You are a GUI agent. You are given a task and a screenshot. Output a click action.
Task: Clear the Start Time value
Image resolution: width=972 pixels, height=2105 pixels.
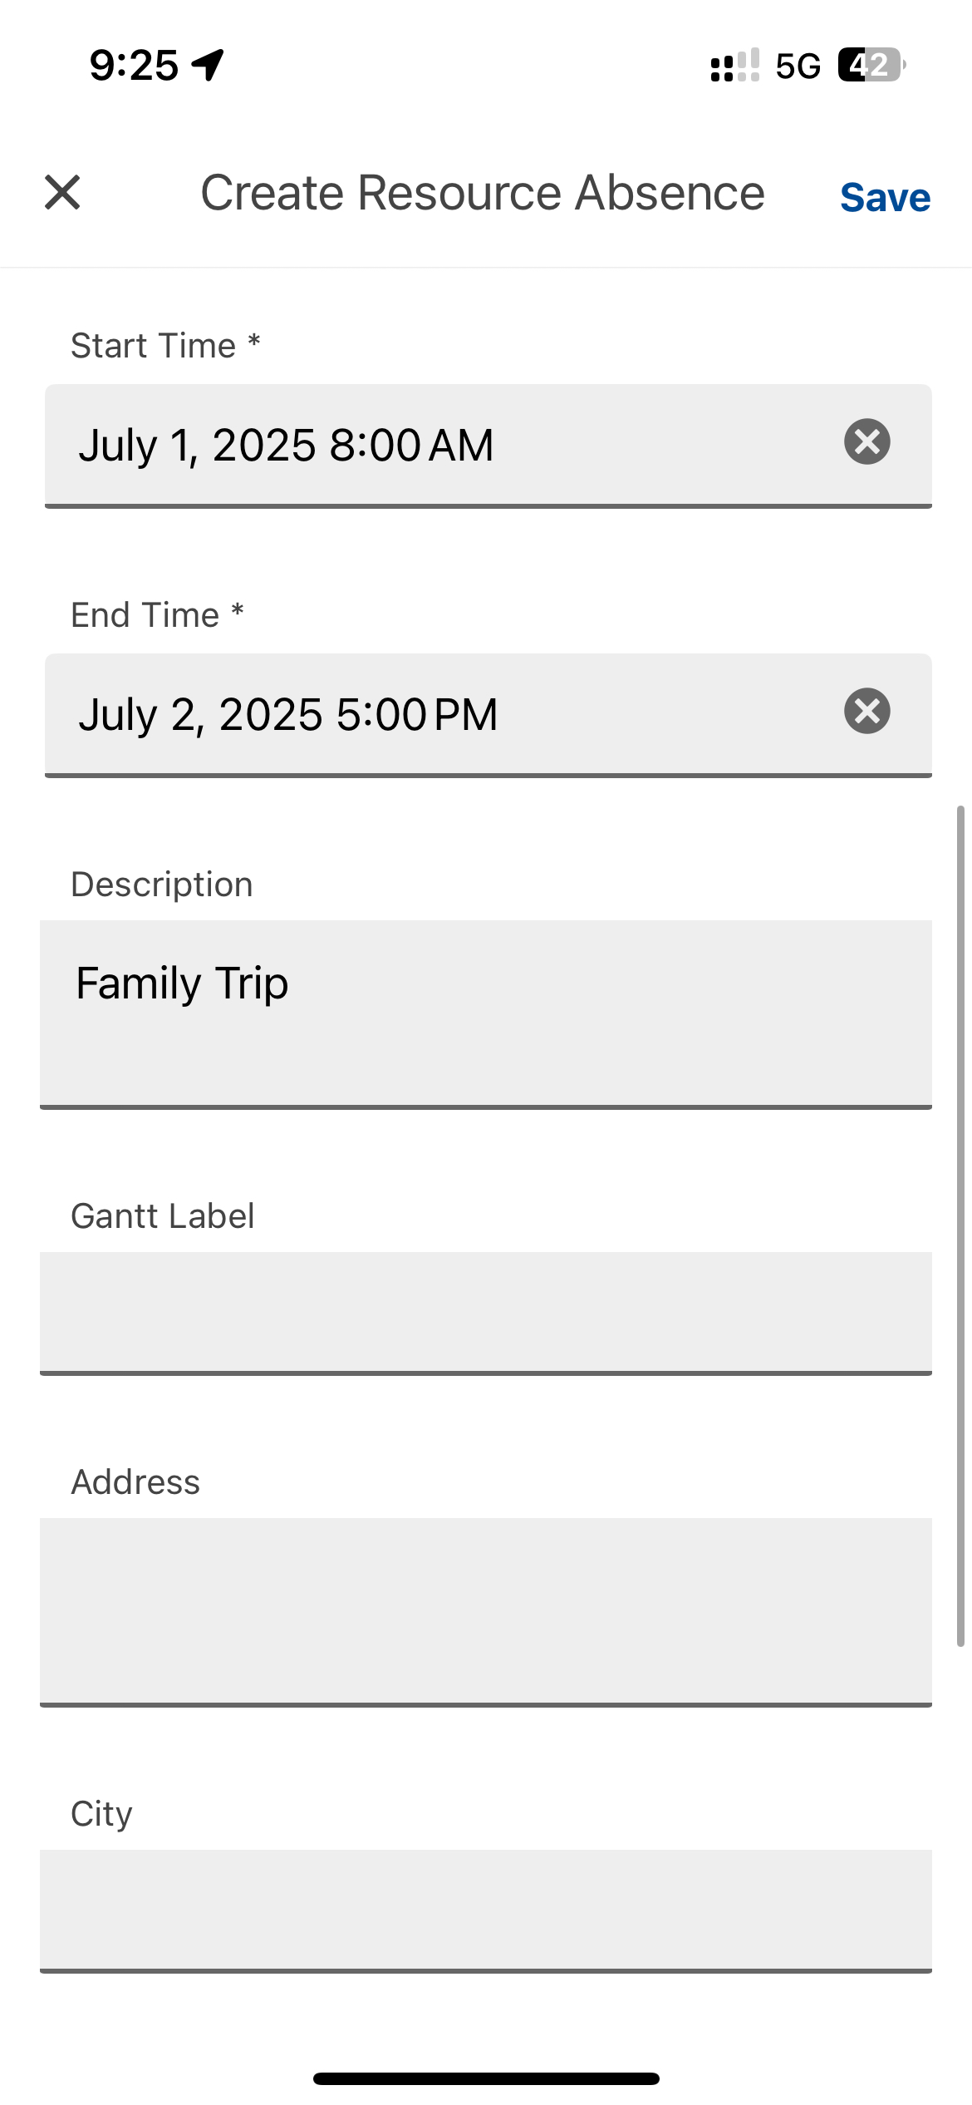[x=867, y=441]
